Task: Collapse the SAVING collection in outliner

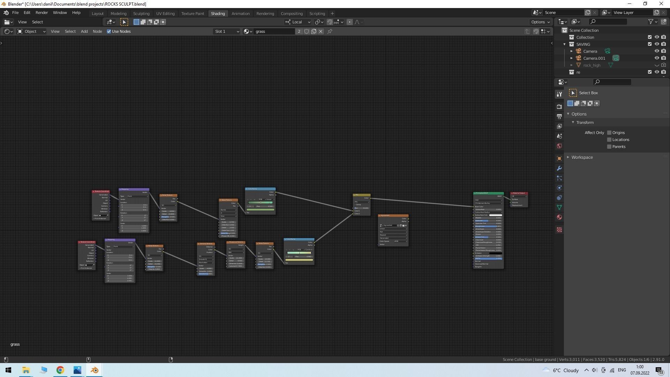Action: click(564, 44)
